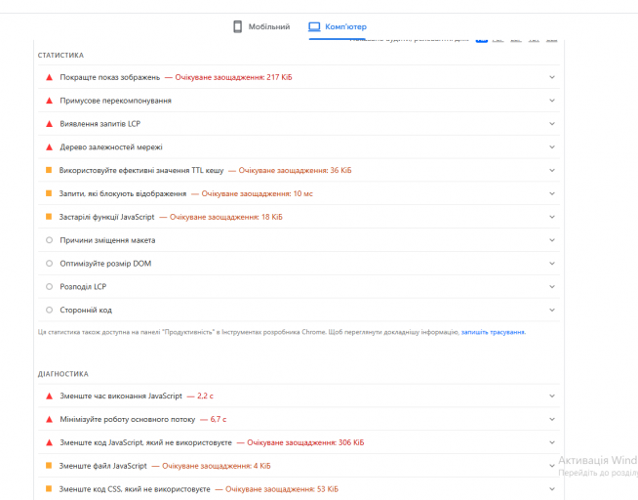Expand chevron for Примусове перекомпонування

click(552, 101)
